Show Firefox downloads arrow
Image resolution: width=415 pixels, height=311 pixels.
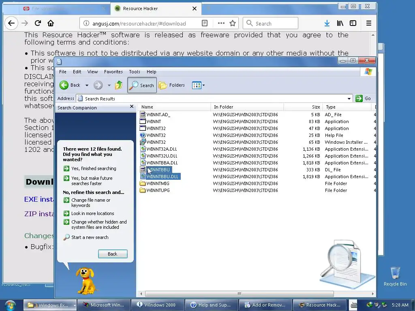coord(327,23)
